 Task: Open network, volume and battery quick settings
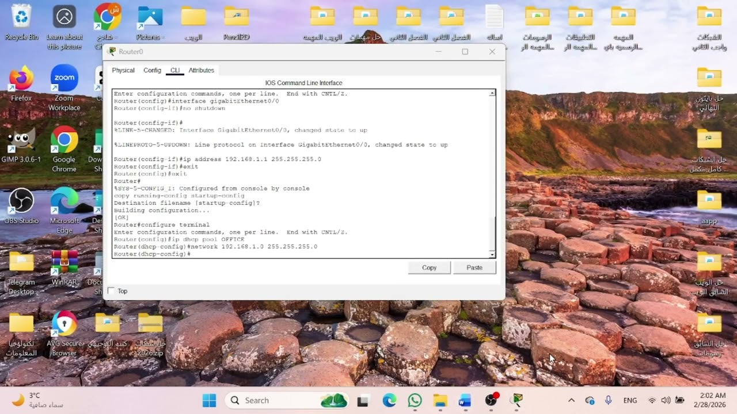click(666, 400)
